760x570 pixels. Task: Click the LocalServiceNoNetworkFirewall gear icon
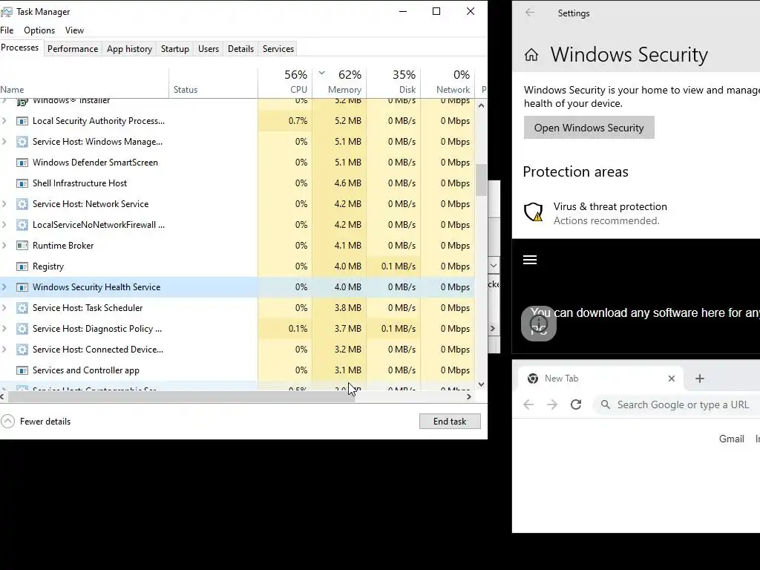[22, 225]
